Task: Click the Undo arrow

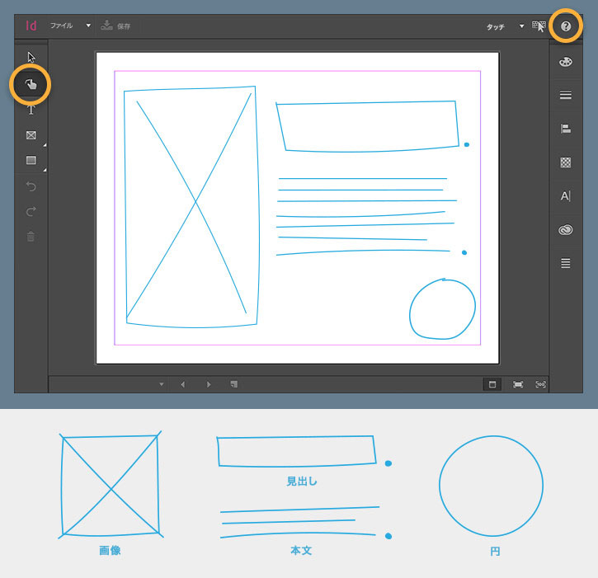Action: pyautogui.click(x=31, y=186)
